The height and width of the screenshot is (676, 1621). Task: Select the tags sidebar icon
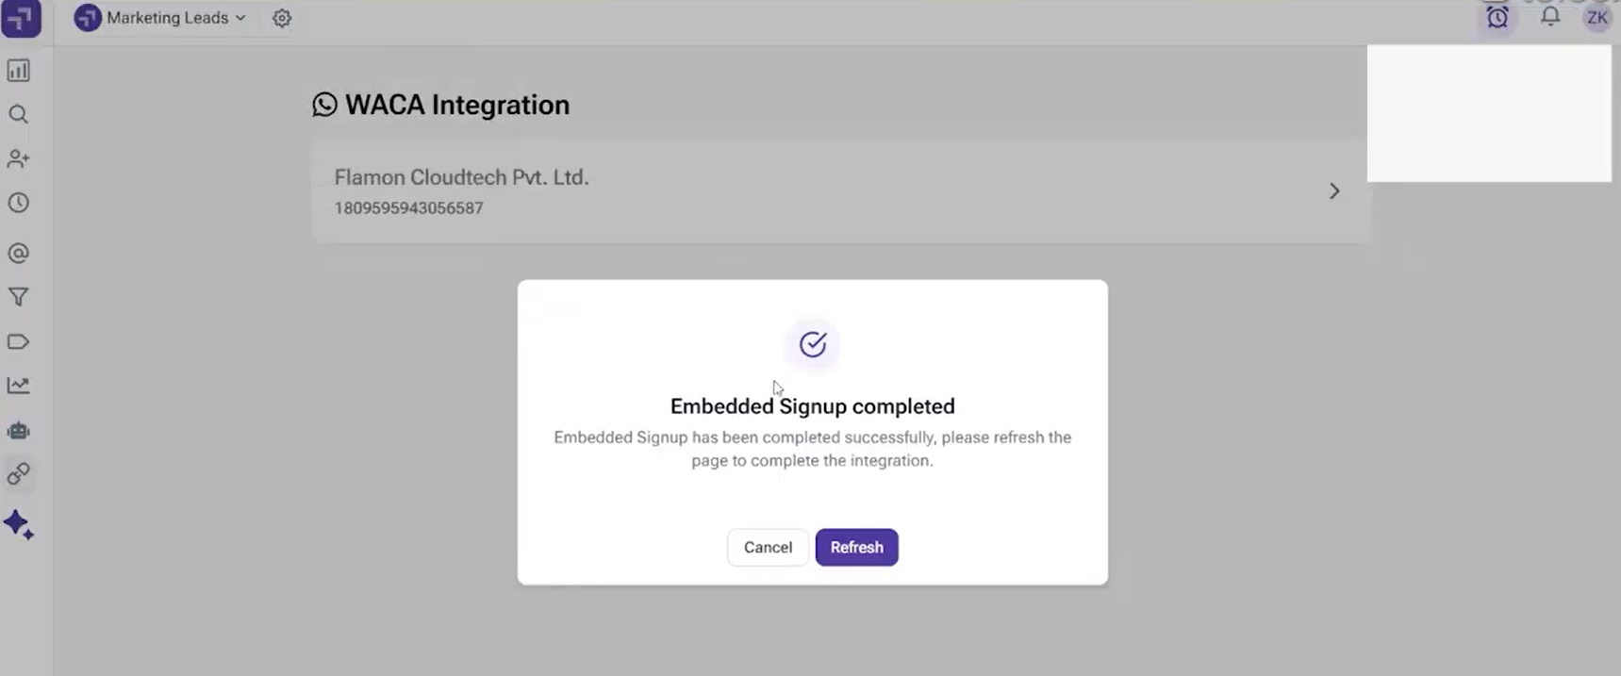tap(19, 341)
